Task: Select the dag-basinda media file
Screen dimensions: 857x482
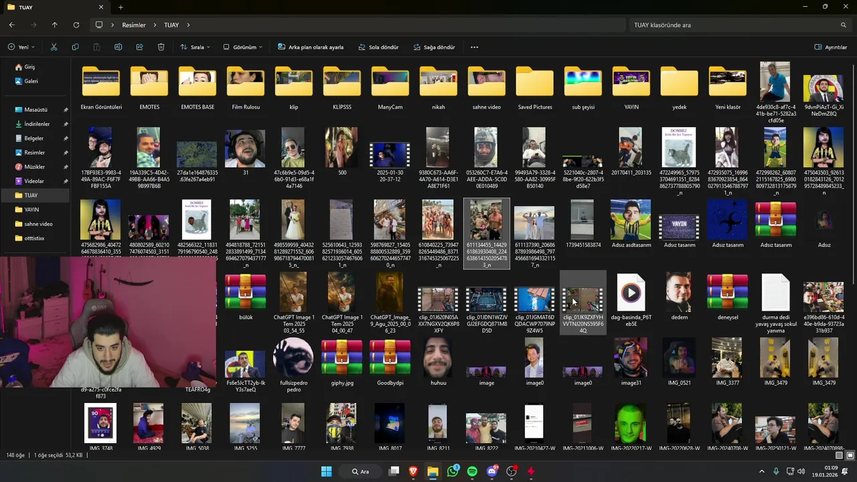Action: click(631, 300)
